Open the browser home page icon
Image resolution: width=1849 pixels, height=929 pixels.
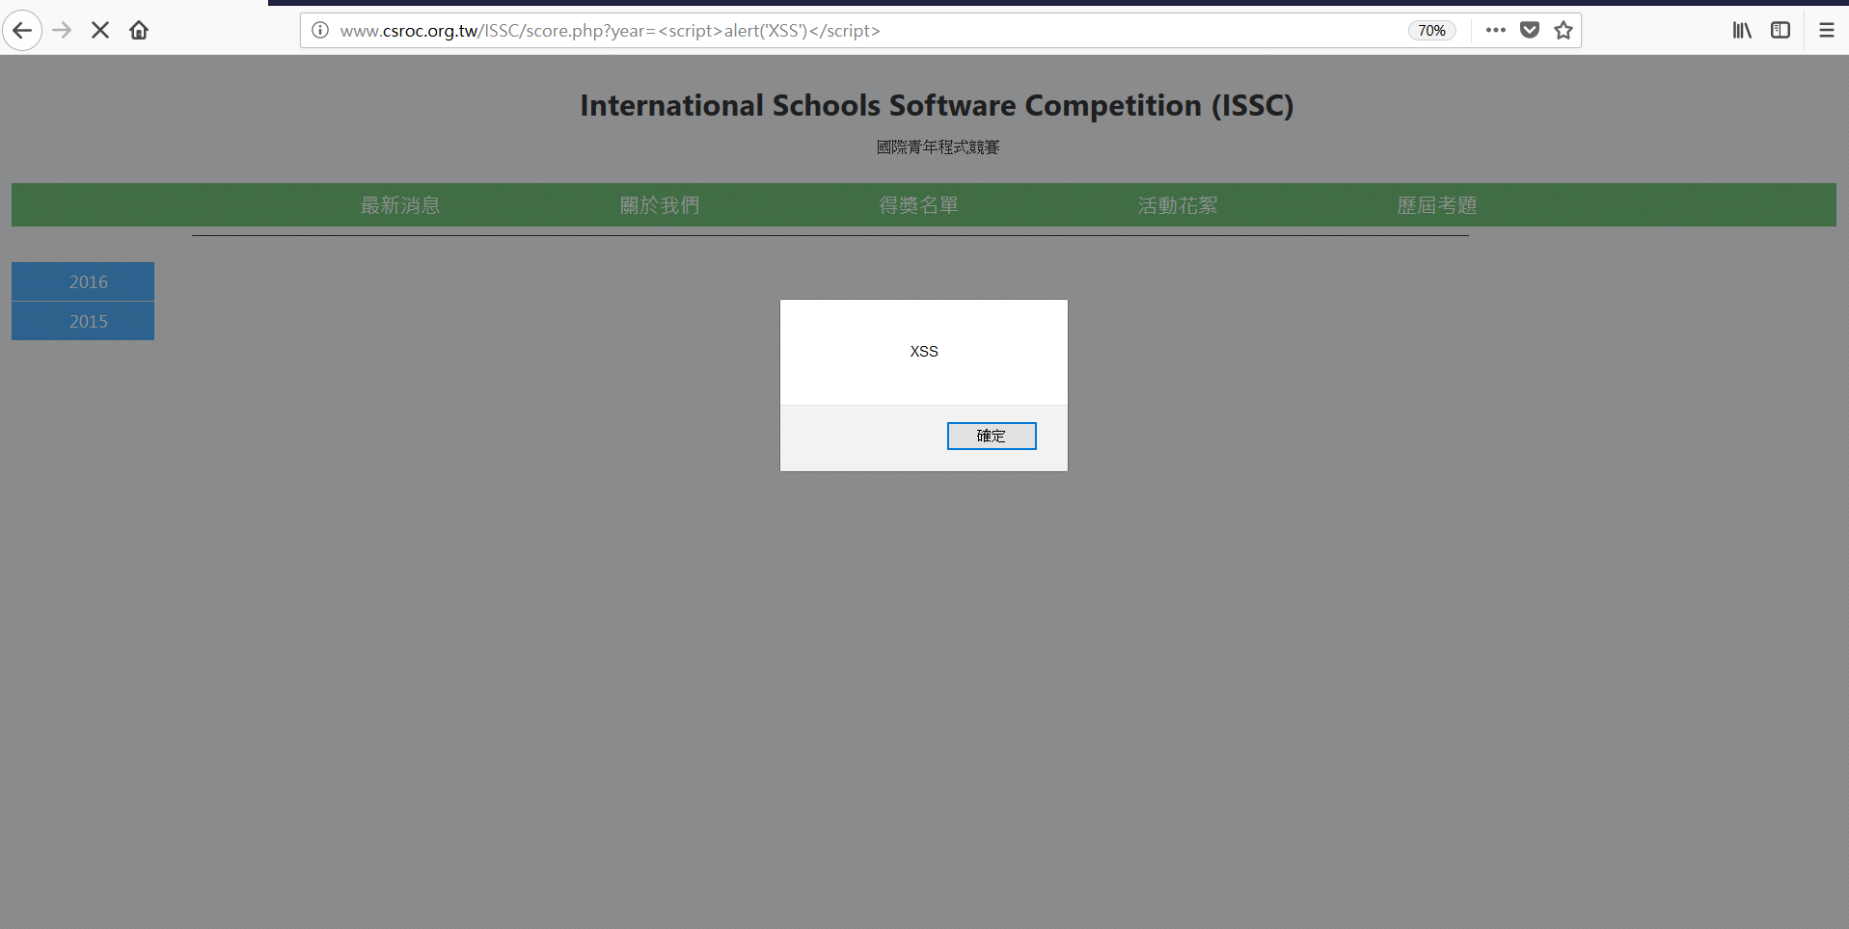pyautogui.click(x=139, y=30)
